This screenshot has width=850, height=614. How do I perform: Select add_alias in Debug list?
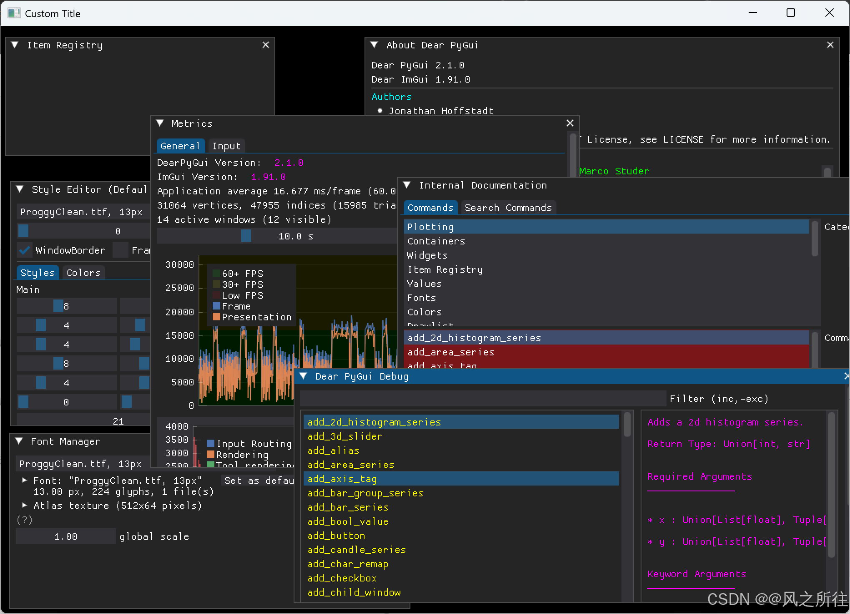[461, 450]
